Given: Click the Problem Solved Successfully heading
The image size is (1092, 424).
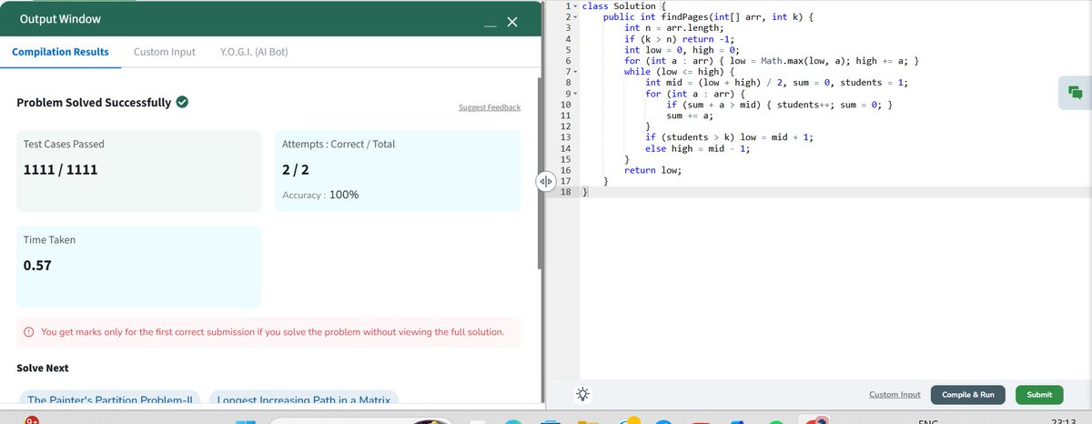Looking at the screenshot, I should [x=94, y=102].
